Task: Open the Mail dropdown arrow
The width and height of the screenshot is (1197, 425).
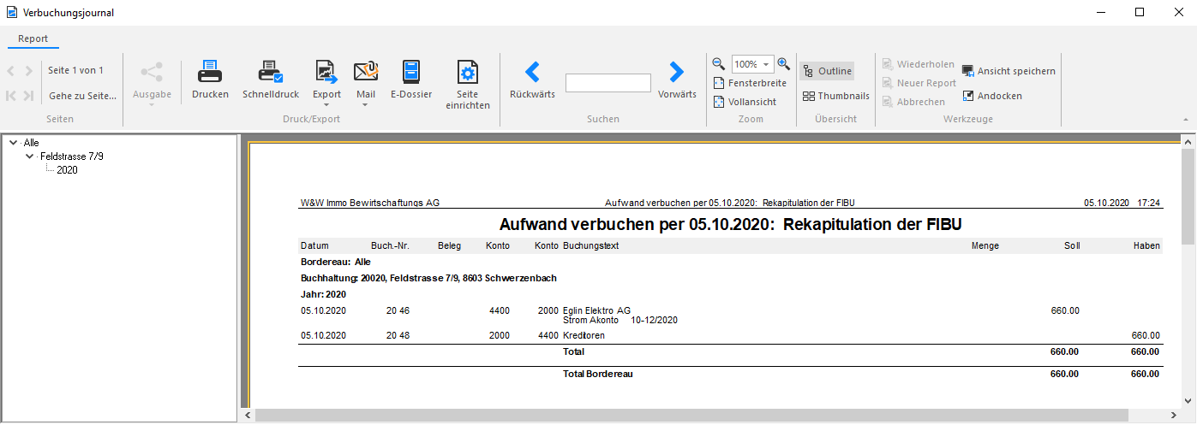Action: tap(366, 105)
